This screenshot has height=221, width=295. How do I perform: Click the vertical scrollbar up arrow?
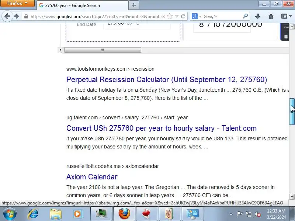(292, 27)
